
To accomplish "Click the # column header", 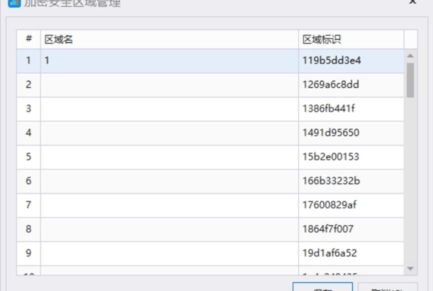I will [x=29, y=39].
